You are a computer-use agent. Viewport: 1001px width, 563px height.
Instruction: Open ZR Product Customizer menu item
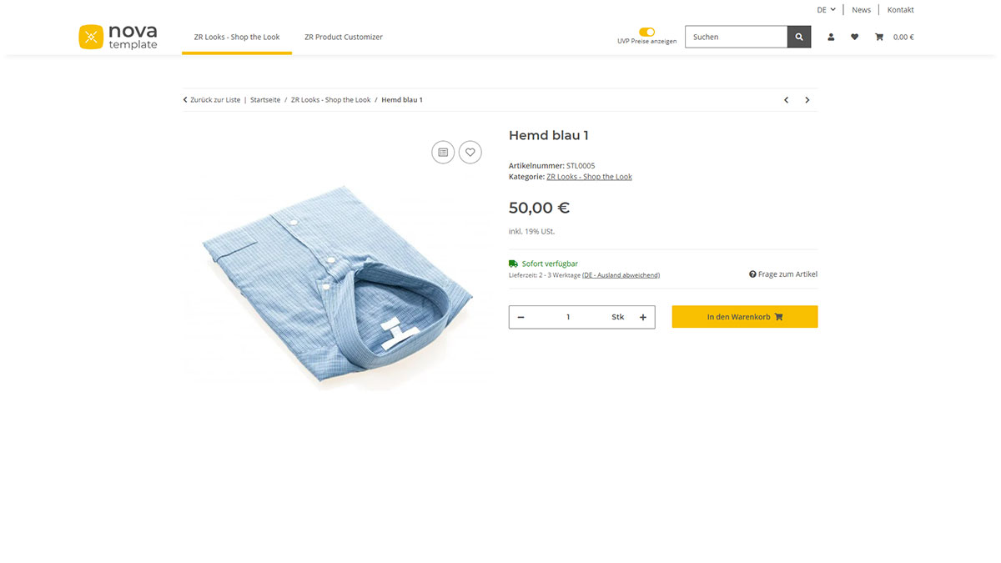point(344,37)
